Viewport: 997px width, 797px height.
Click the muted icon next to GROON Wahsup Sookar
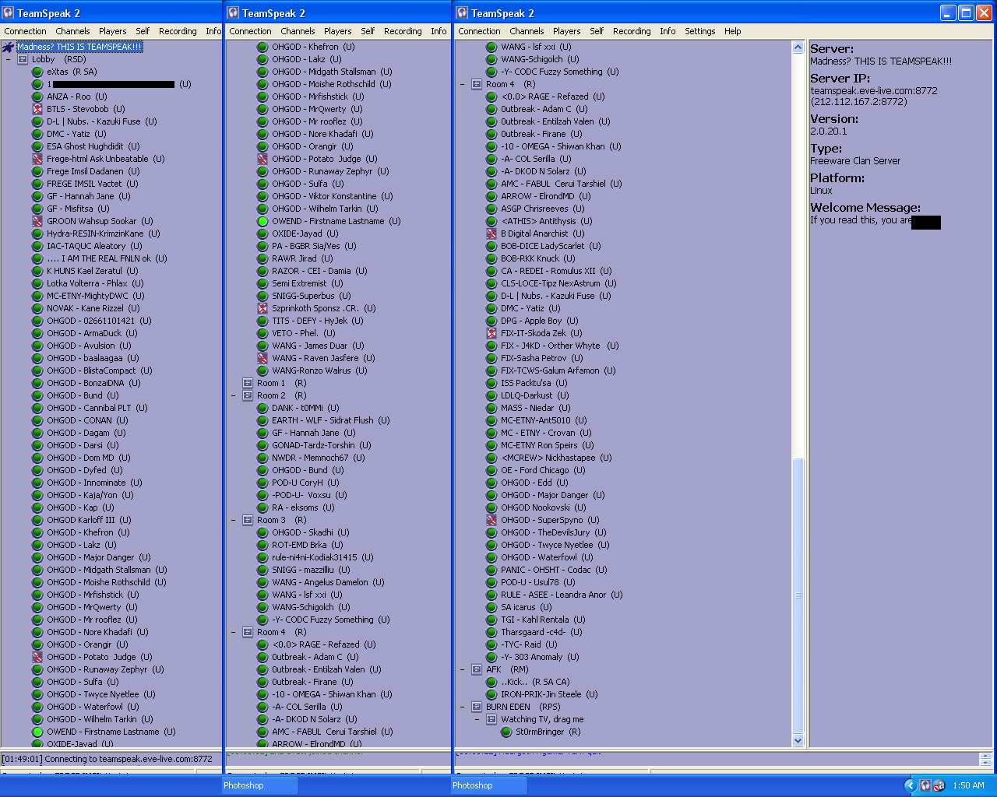(x=37, y=221)
